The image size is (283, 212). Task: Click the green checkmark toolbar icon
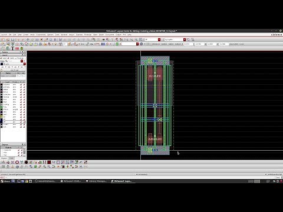point(117,44)
